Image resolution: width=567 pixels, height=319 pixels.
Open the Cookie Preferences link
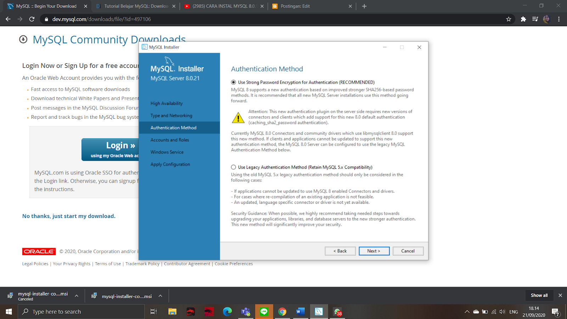coord(234,264)
